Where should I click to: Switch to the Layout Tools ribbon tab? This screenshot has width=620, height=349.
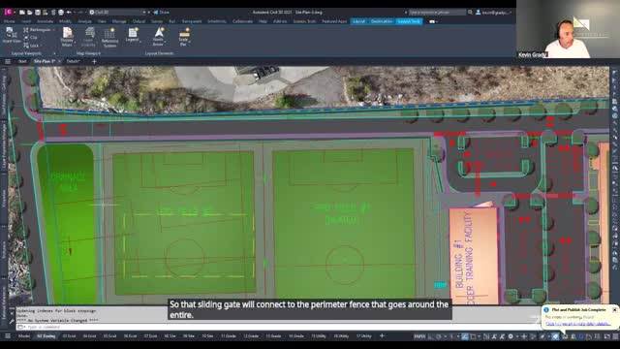pyautogui.click(x=409, y=21)
